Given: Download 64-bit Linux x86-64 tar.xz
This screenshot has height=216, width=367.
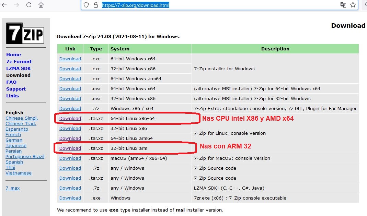Looking at the screenshot, I should point(70,119).
